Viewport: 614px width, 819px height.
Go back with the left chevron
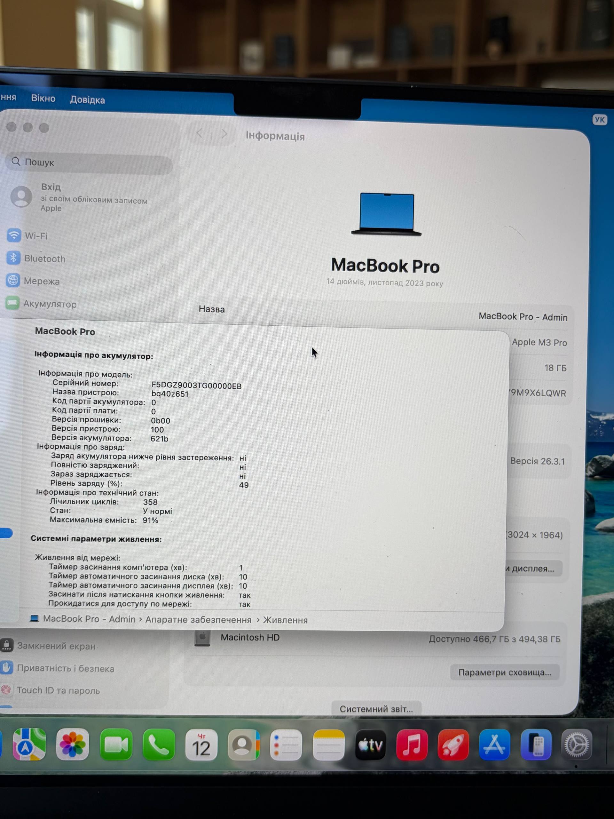(200, 133)
